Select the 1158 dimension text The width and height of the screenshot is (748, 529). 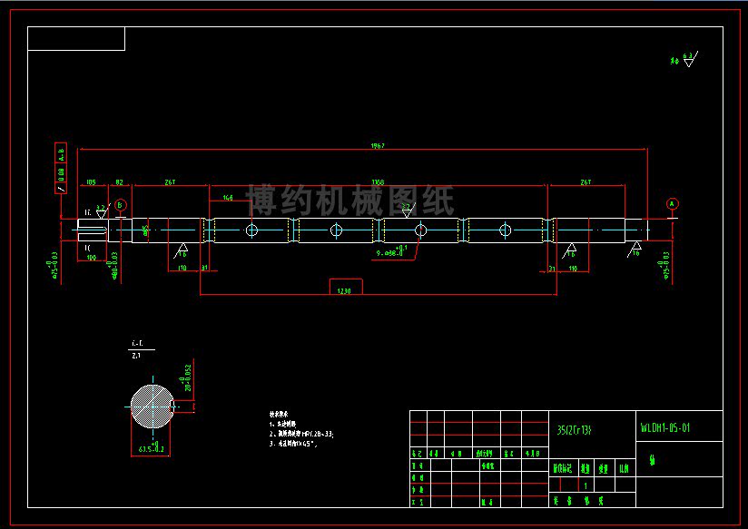(378, 182)
